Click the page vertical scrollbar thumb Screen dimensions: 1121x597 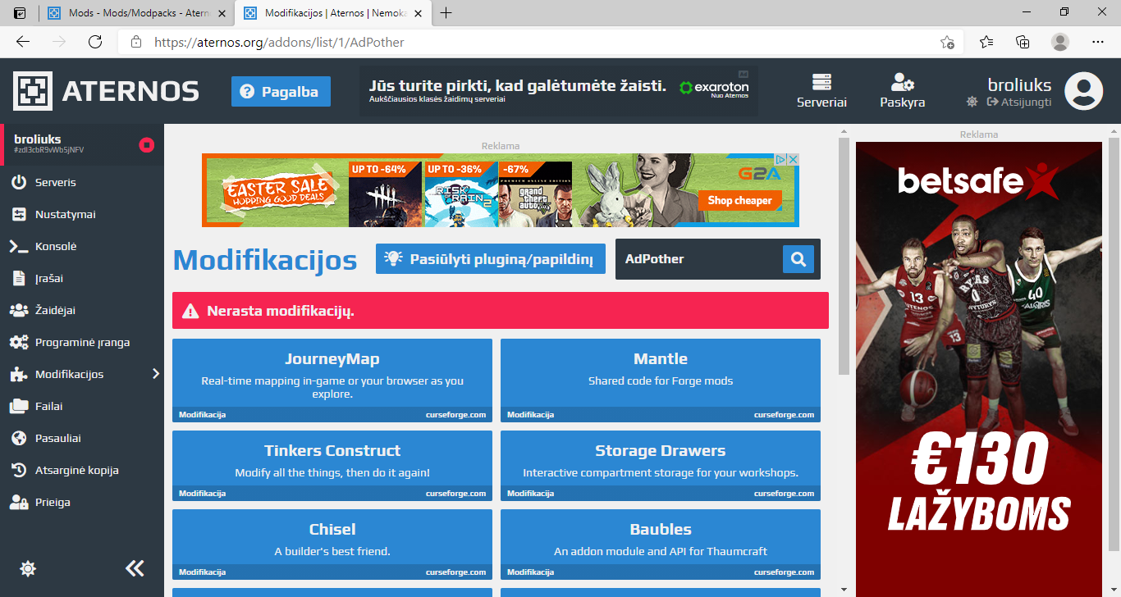point(844,256)
